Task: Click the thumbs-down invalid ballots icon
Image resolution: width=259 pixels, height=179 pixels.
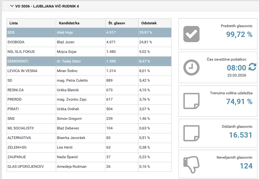Action: coord(191,164)
